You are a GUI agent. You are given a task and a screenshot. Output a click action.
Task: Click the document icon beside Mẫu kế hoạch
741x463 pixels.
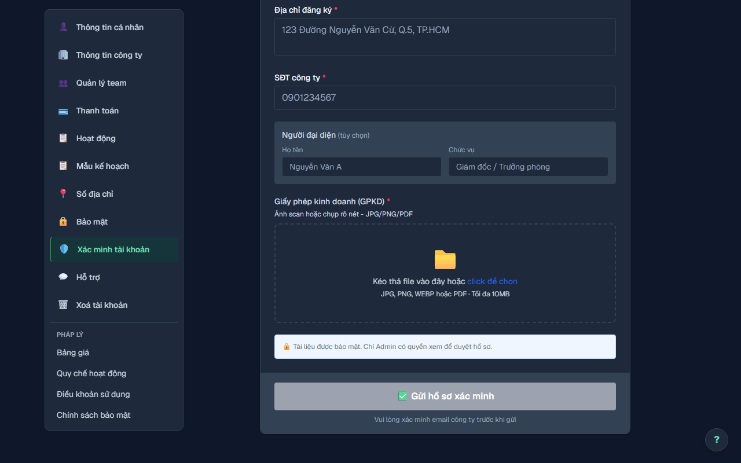point(63,166)
